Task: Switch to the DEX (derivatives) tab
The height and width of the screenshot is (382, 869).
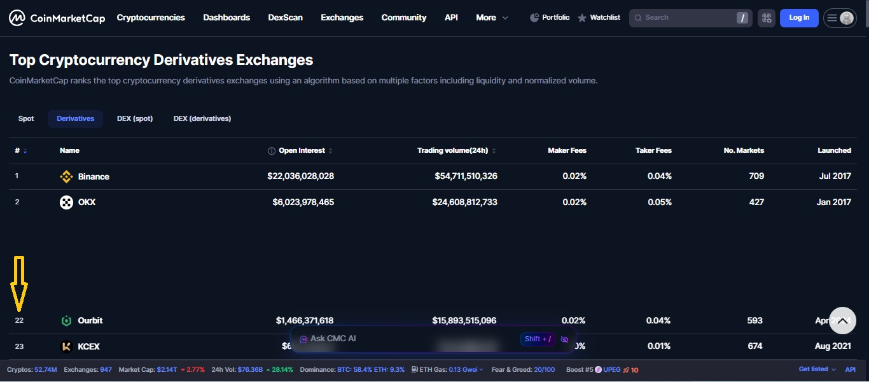Action: tap(202, 119)
